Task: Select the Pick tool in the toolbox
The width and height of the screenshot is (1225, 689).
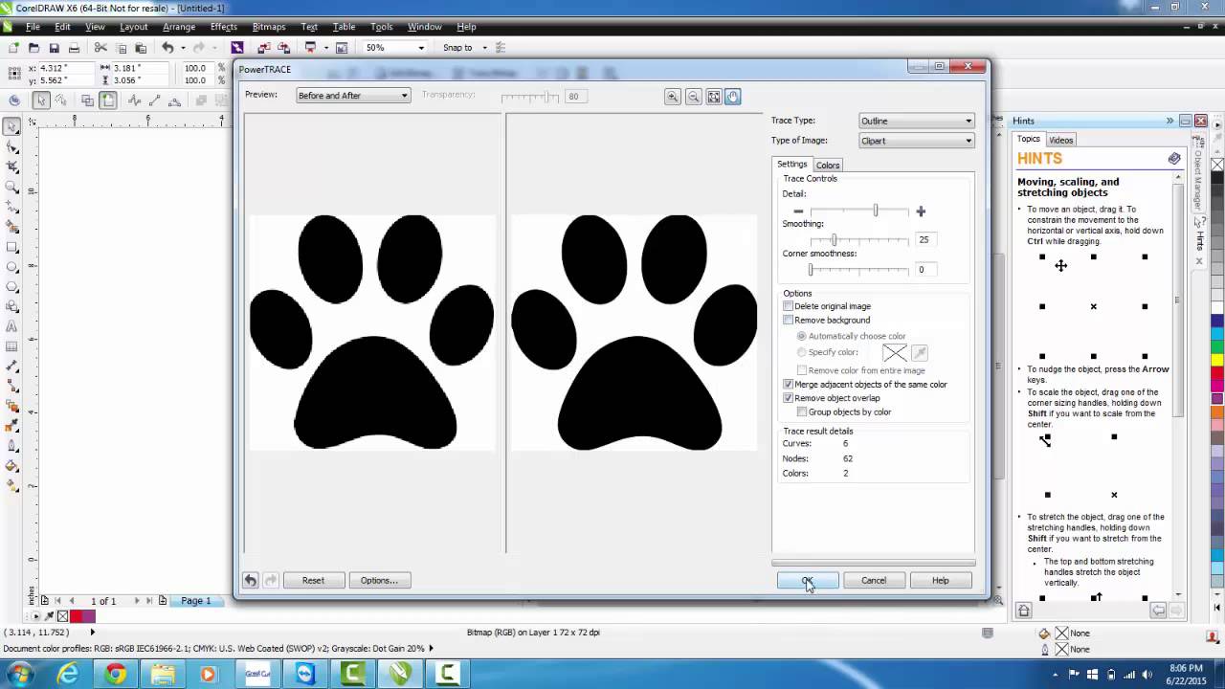Action: click(x=12, y=126)
